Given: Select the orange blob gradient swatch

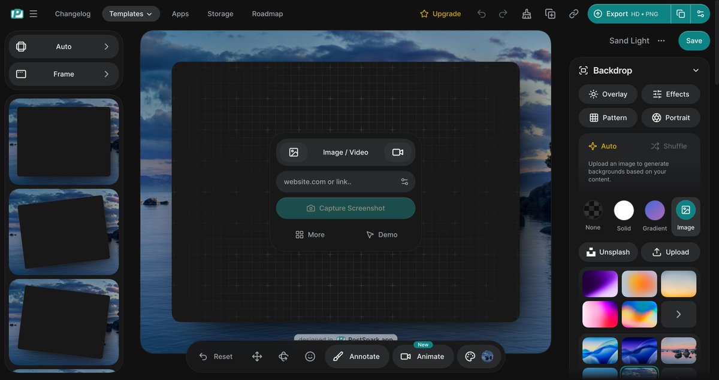Looking at the screenshot, I should point(639,284).
